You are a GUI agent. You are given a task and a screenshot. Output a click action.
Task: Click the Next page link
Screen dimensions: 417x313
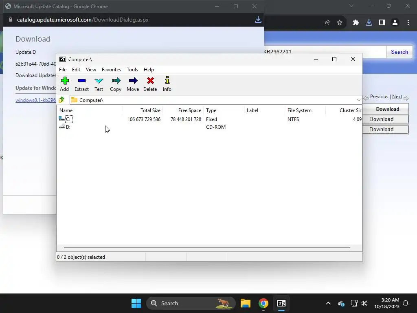[x=397, y=97]
